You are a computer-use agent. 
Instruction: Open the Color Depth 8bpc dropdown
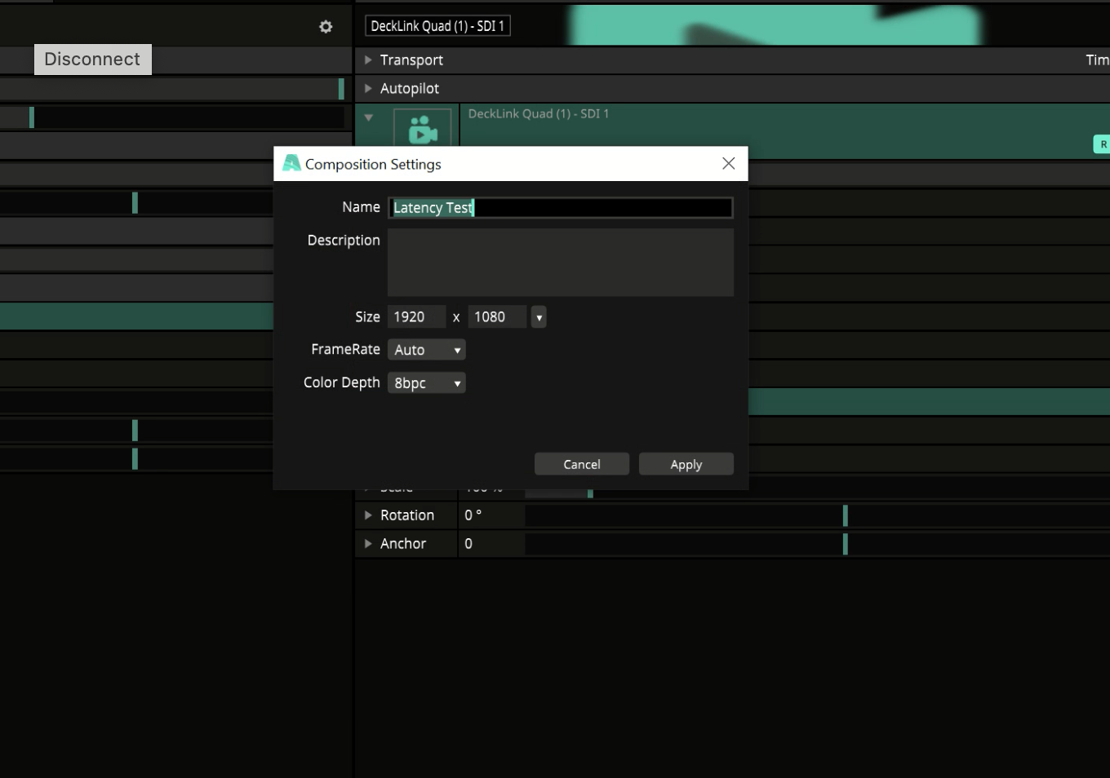point(426,383)
